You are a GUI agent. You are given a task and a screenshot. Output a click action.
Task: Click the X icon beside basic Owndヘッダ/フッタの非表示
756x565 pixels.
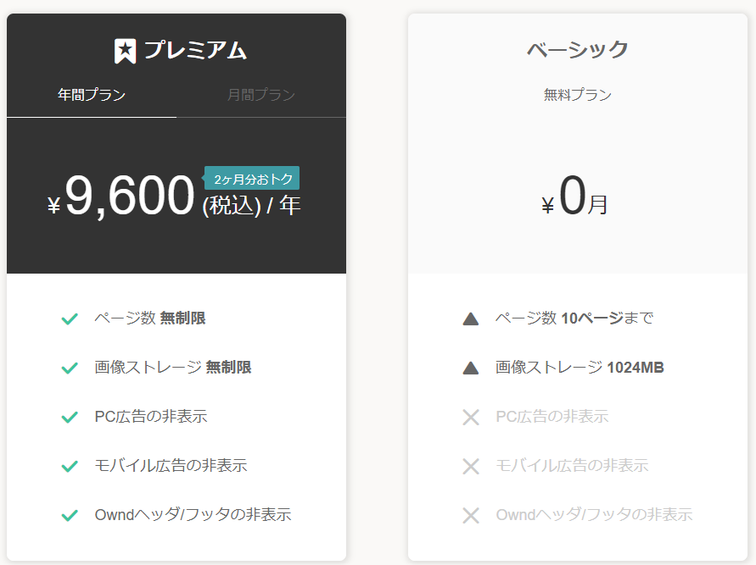(471, 515)
